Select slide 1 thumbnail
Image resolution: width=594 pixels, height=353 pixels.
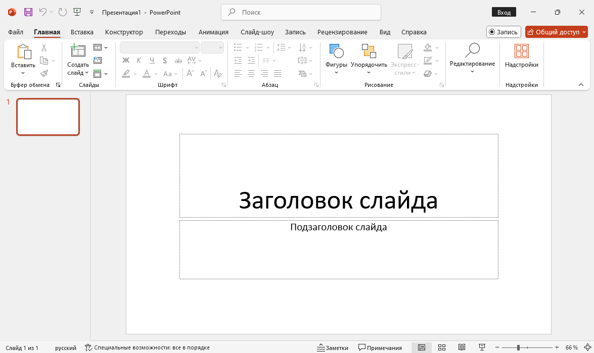point(48,117)
